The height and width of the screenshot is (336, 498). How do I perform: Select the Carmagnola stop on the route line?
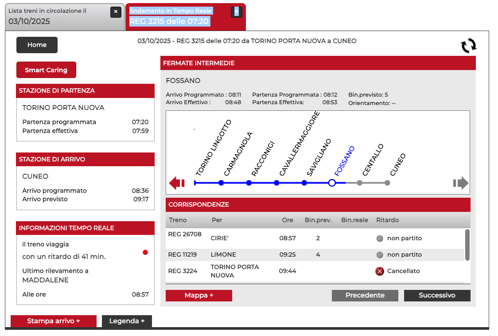click(221, 183)
